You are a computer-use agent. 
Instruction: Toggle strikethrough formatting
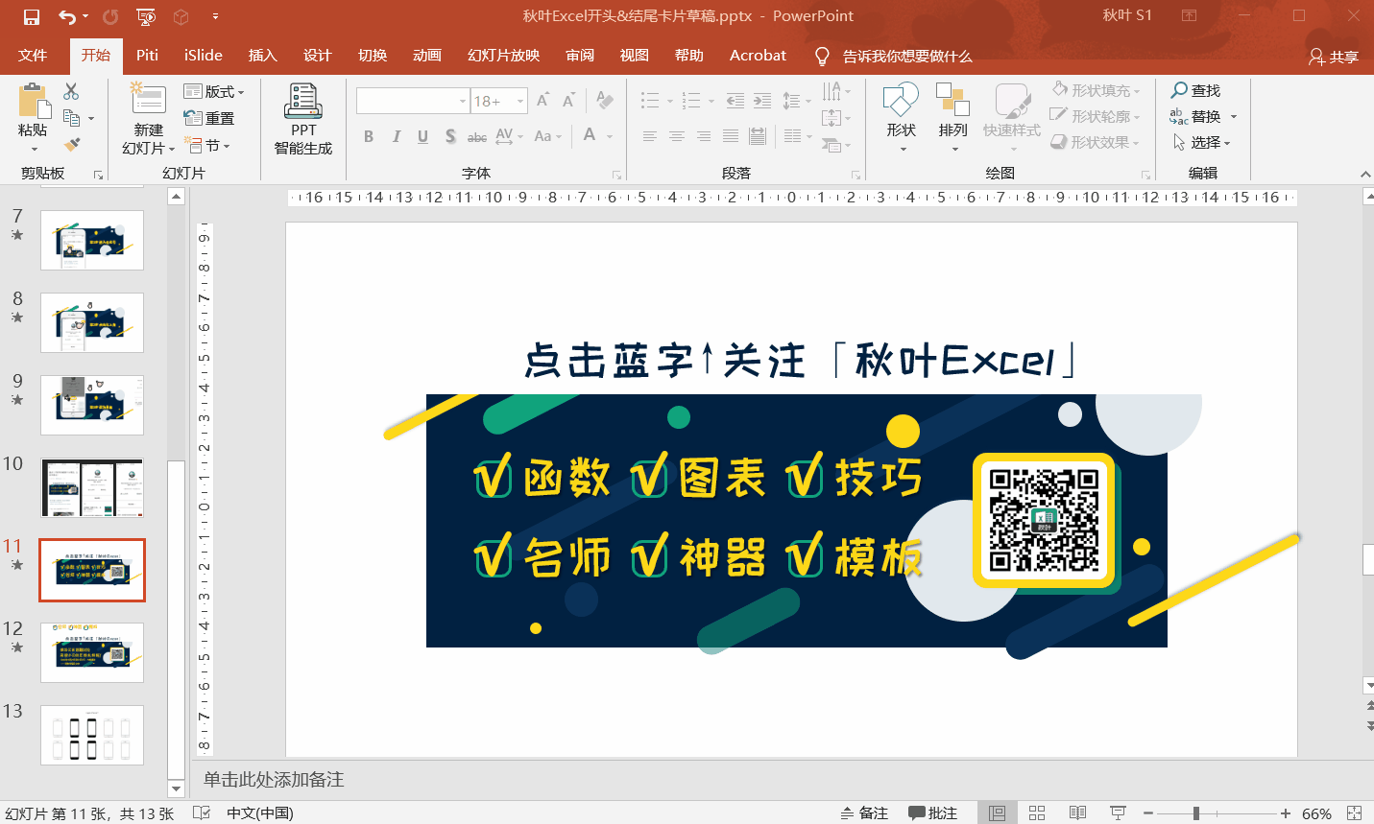pos(477,136)
